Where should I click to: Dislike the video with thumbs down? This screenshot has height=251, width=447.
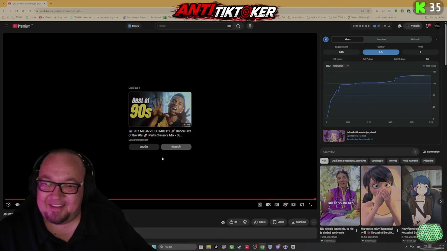click(x=245, y=222)
